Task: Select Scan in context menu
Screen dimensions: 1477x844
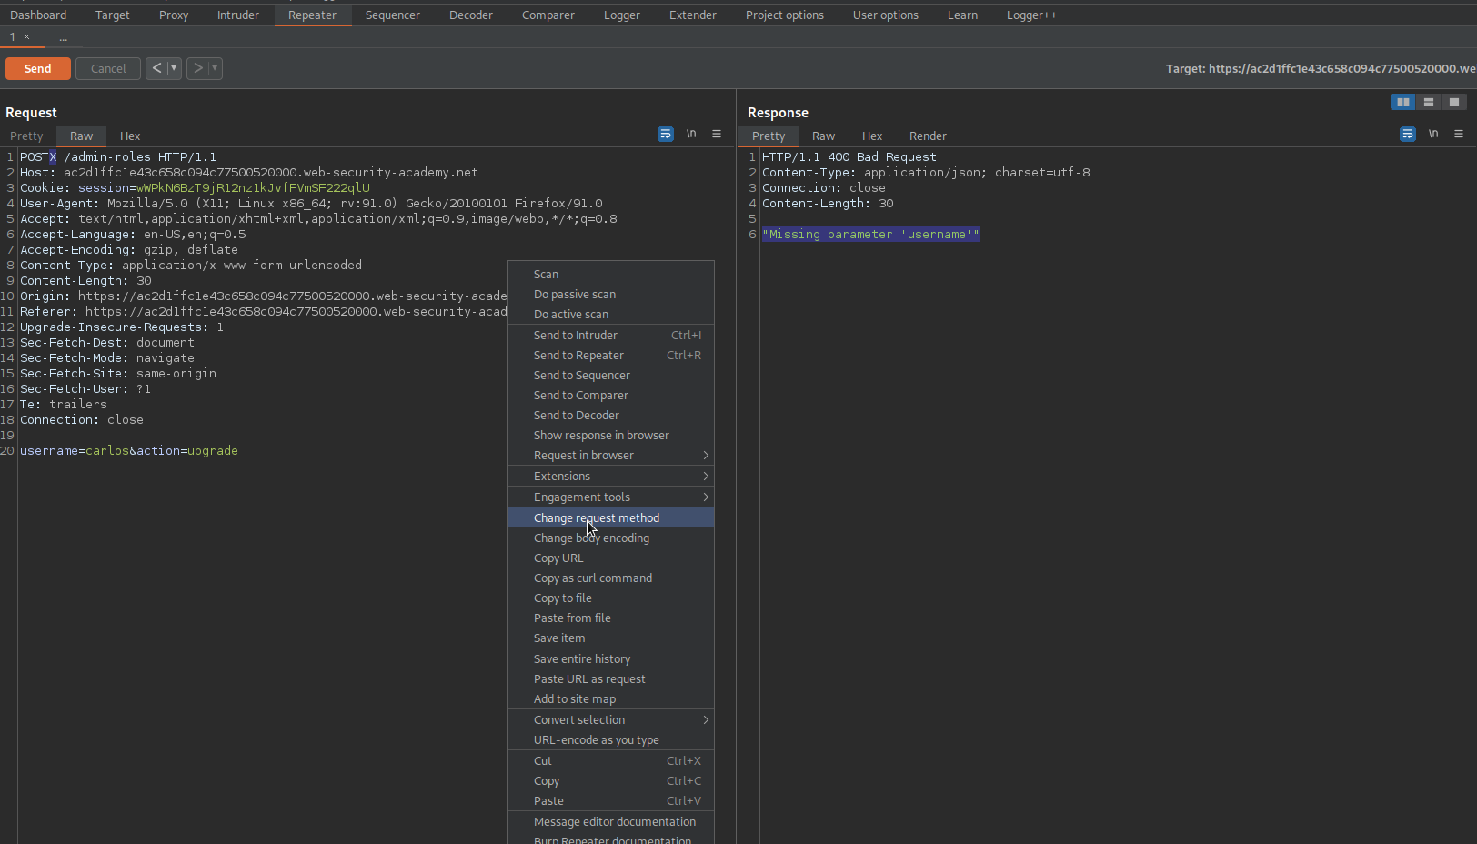Action: point(611,274)
